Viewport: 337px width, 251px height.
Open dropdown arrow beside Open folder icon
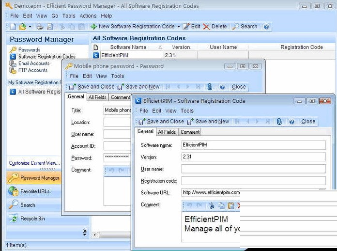(x=30, y=27)
